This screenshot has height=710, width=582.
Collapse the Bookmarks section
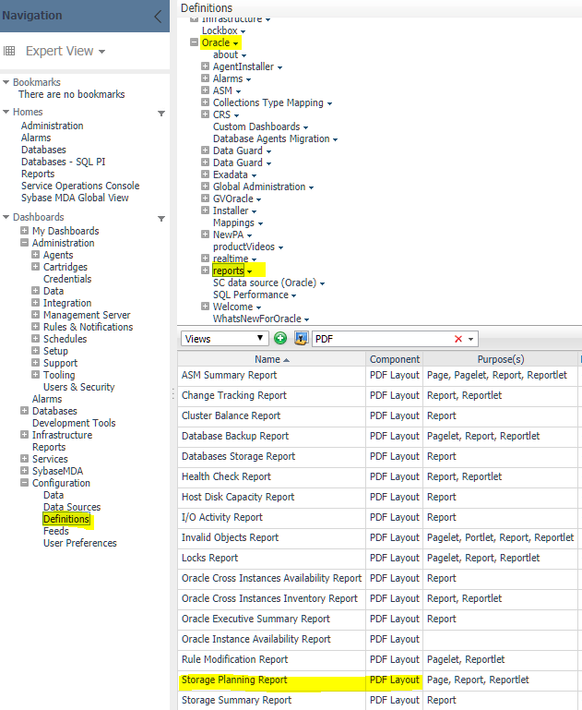(6, 82)
